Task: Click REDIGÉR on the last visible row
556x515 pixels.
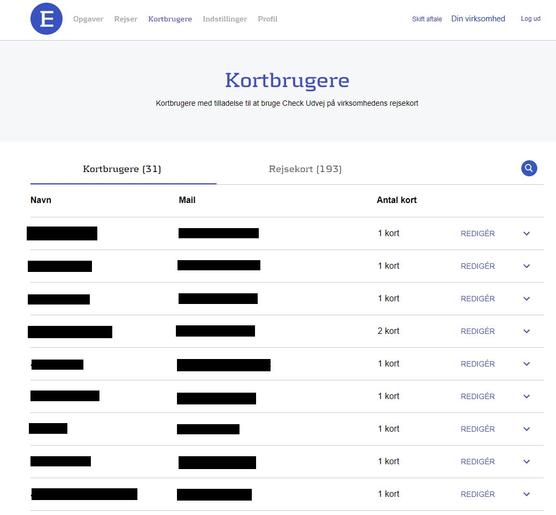Action: 477,494
